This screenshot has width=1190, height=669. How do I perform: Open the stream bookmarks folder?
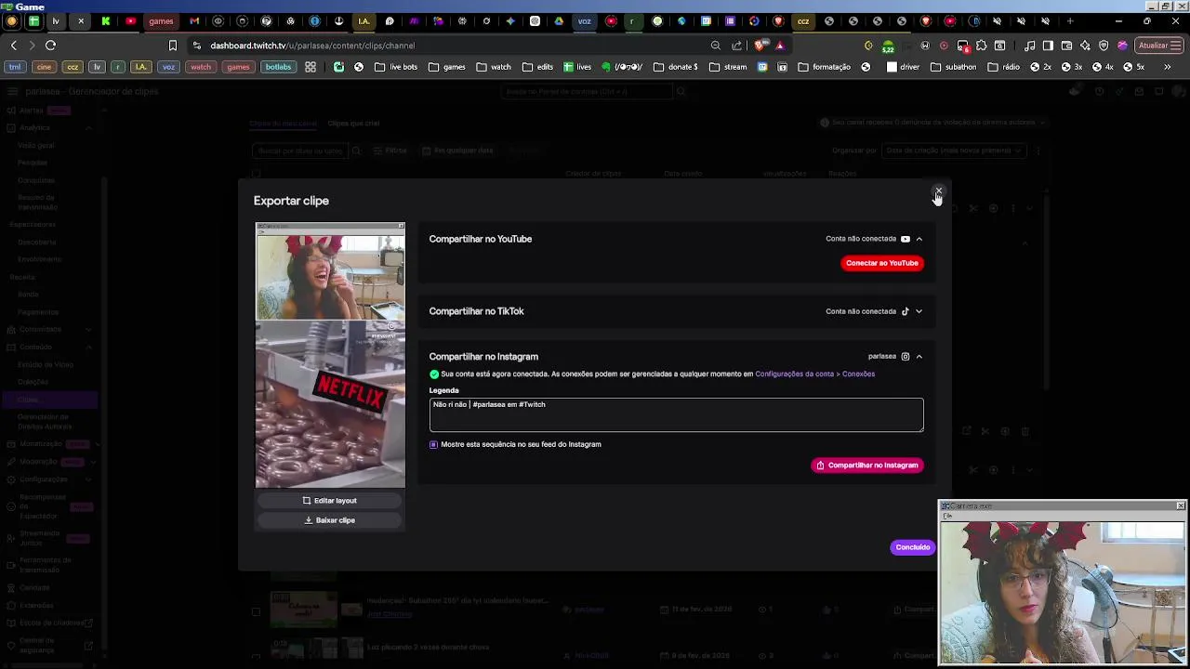[x=728, y=67]
